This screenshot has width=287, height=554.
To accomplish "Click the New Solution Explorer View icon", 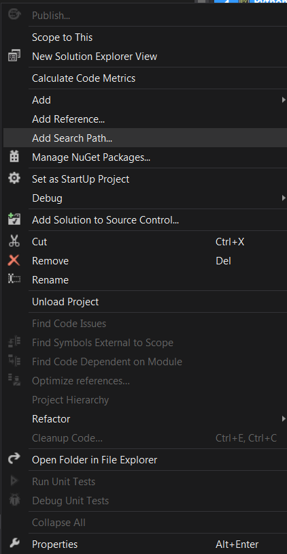I will [x=14, y=56].
